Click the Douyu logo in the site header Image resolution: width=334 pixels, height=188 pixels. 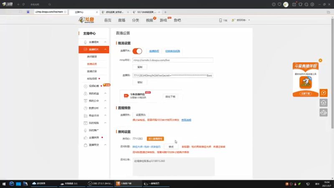[x=86, y=20]
